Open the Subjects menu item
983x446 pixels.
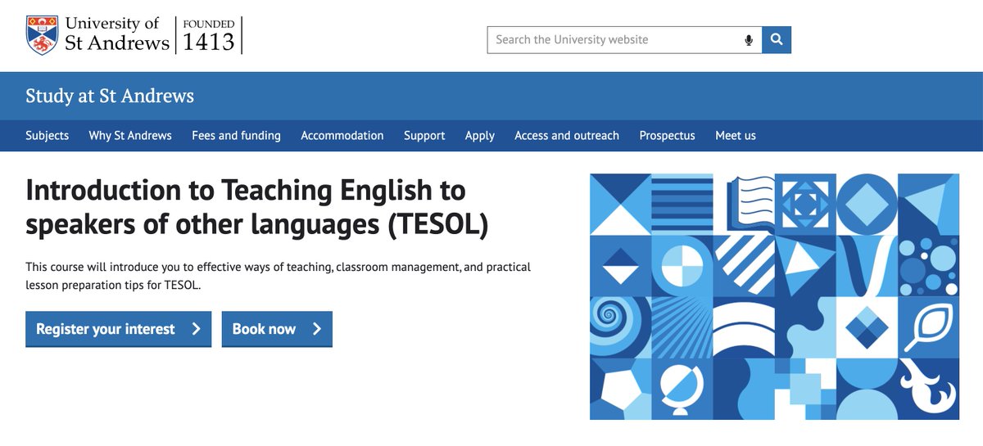click(48, 136)
